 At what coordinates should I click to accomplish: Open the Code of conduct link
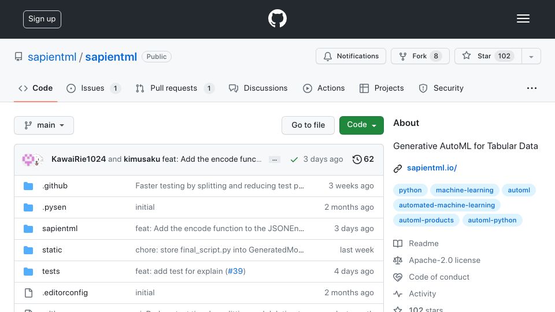point(439,277)
